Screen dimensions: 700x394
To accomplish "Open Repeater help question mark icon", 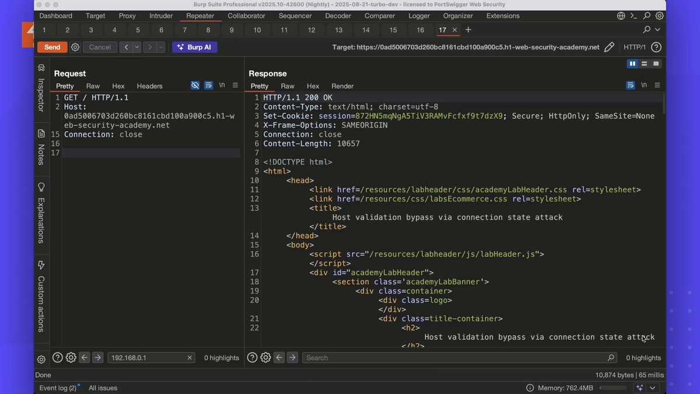I will [656, 47].
